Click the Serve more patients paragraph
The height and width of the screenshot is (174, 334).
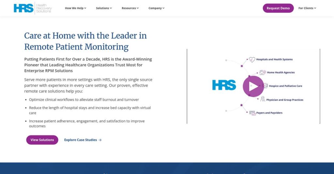[x=88, y=85]
